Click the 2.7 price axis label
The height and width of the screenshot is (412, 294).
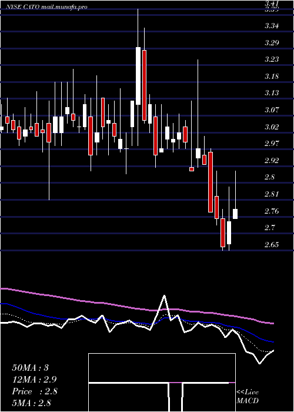coord(269,228)
